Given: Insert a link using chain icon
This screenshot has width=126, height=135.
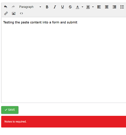Looking at the screenshot, I should 6,13.
